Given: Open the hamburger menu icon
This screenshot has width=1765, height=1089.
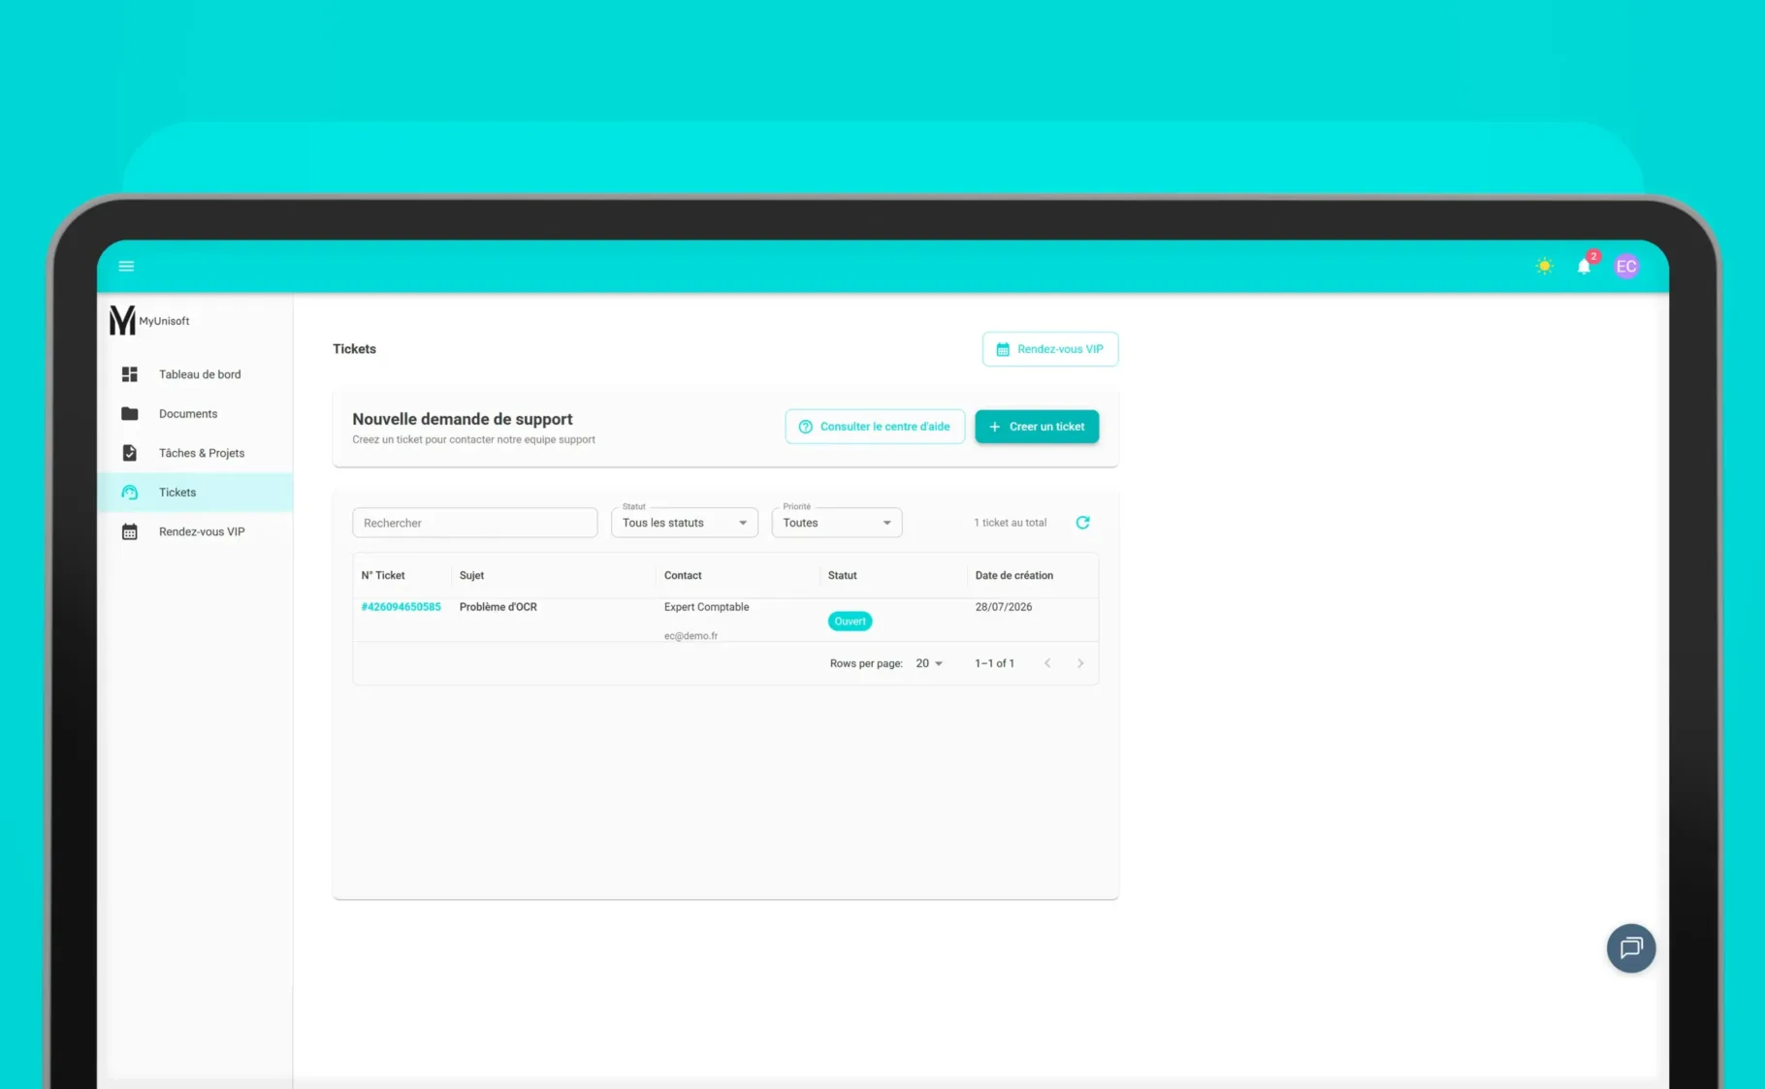Looking at the screenshot, I should pyautogui.click(x=126, y=266).
